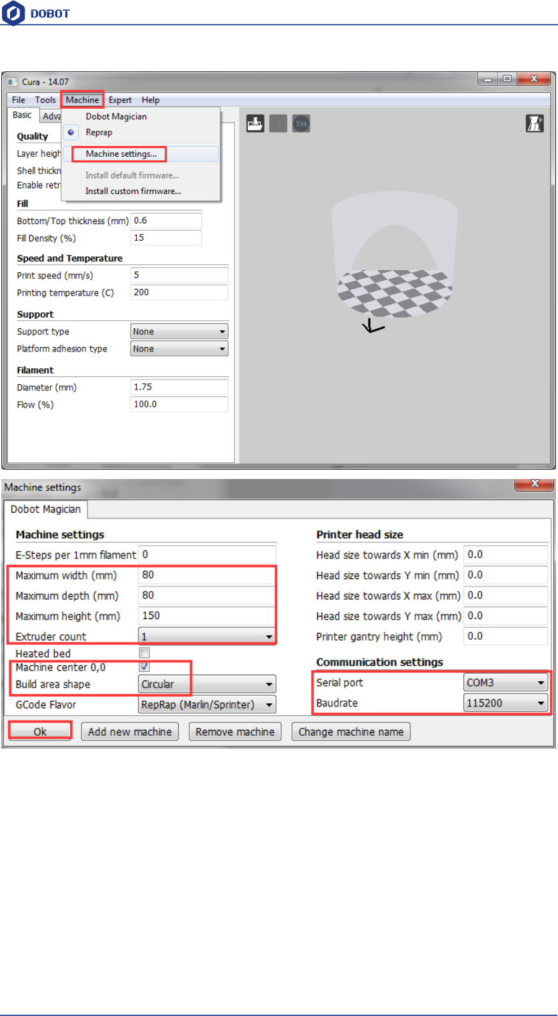
Task: Click the Printing temperature field
Action: coord(179,292)
